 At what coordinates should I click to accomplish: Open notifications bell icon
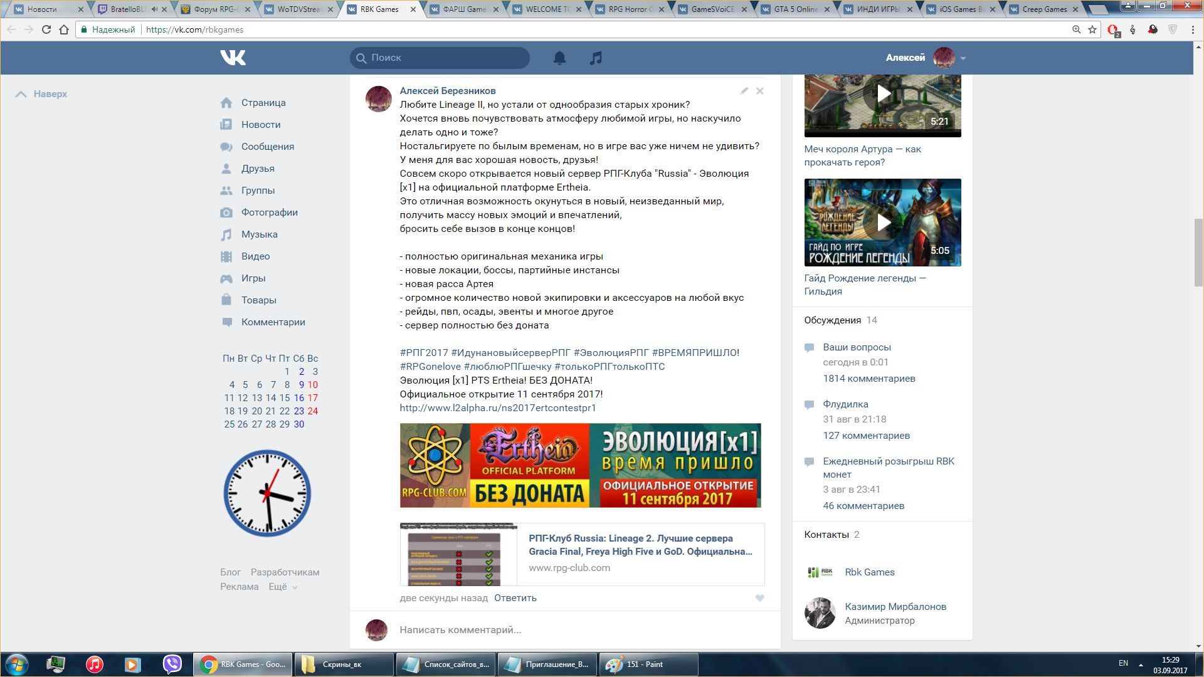(x=559, y=58)
